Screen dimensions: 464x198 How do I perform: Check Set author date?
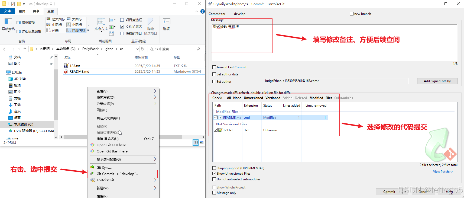[x=214, y=74]
